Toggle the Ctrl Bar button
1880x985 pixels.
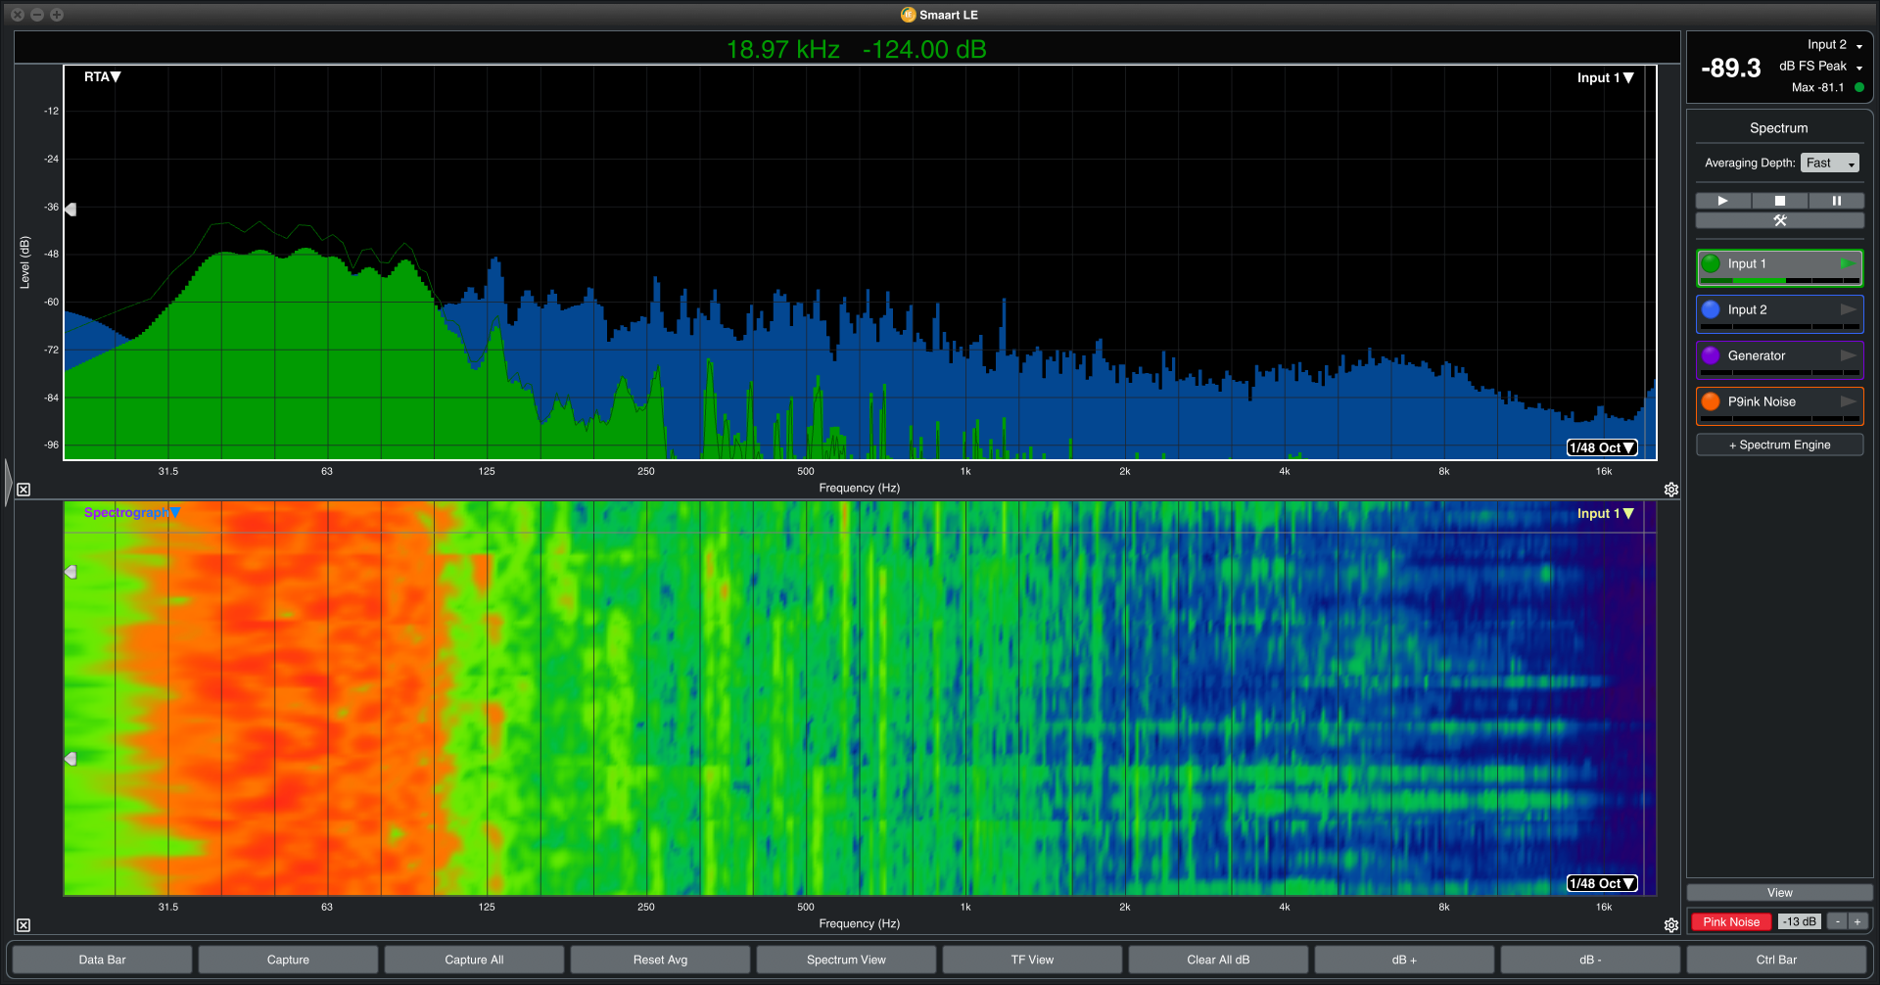(1776, 960)
